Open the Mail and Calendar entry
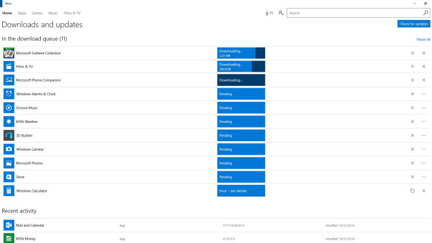432x243 pixels. [216, 225]
